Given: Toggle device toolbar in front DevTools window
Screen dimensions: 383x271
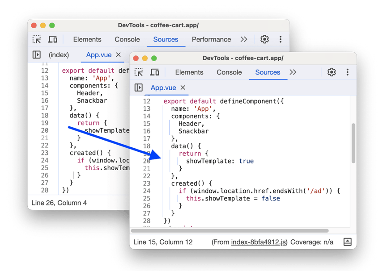Looking at the screenshot, I should (154, 72).
